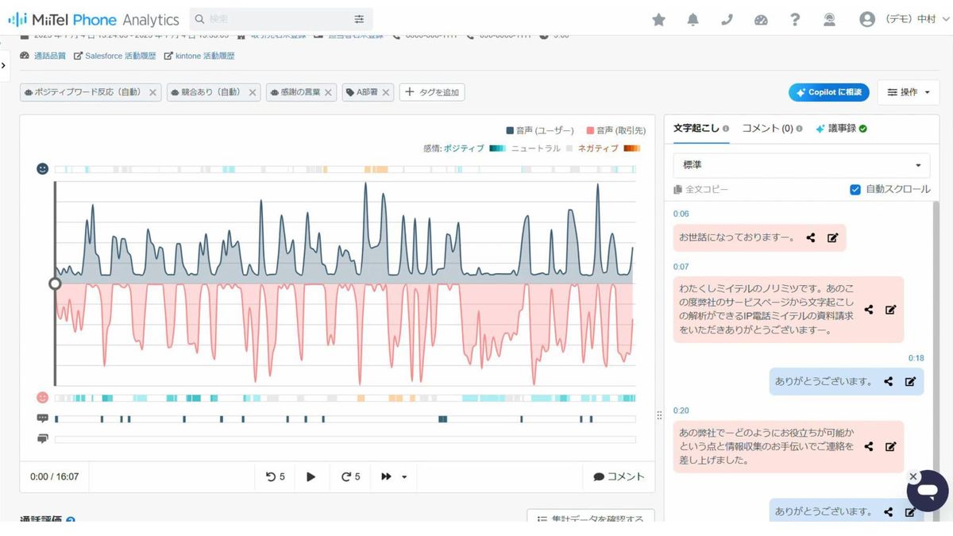
Task: Open playback speed dropdown arrow
Action: pos(404,476)
